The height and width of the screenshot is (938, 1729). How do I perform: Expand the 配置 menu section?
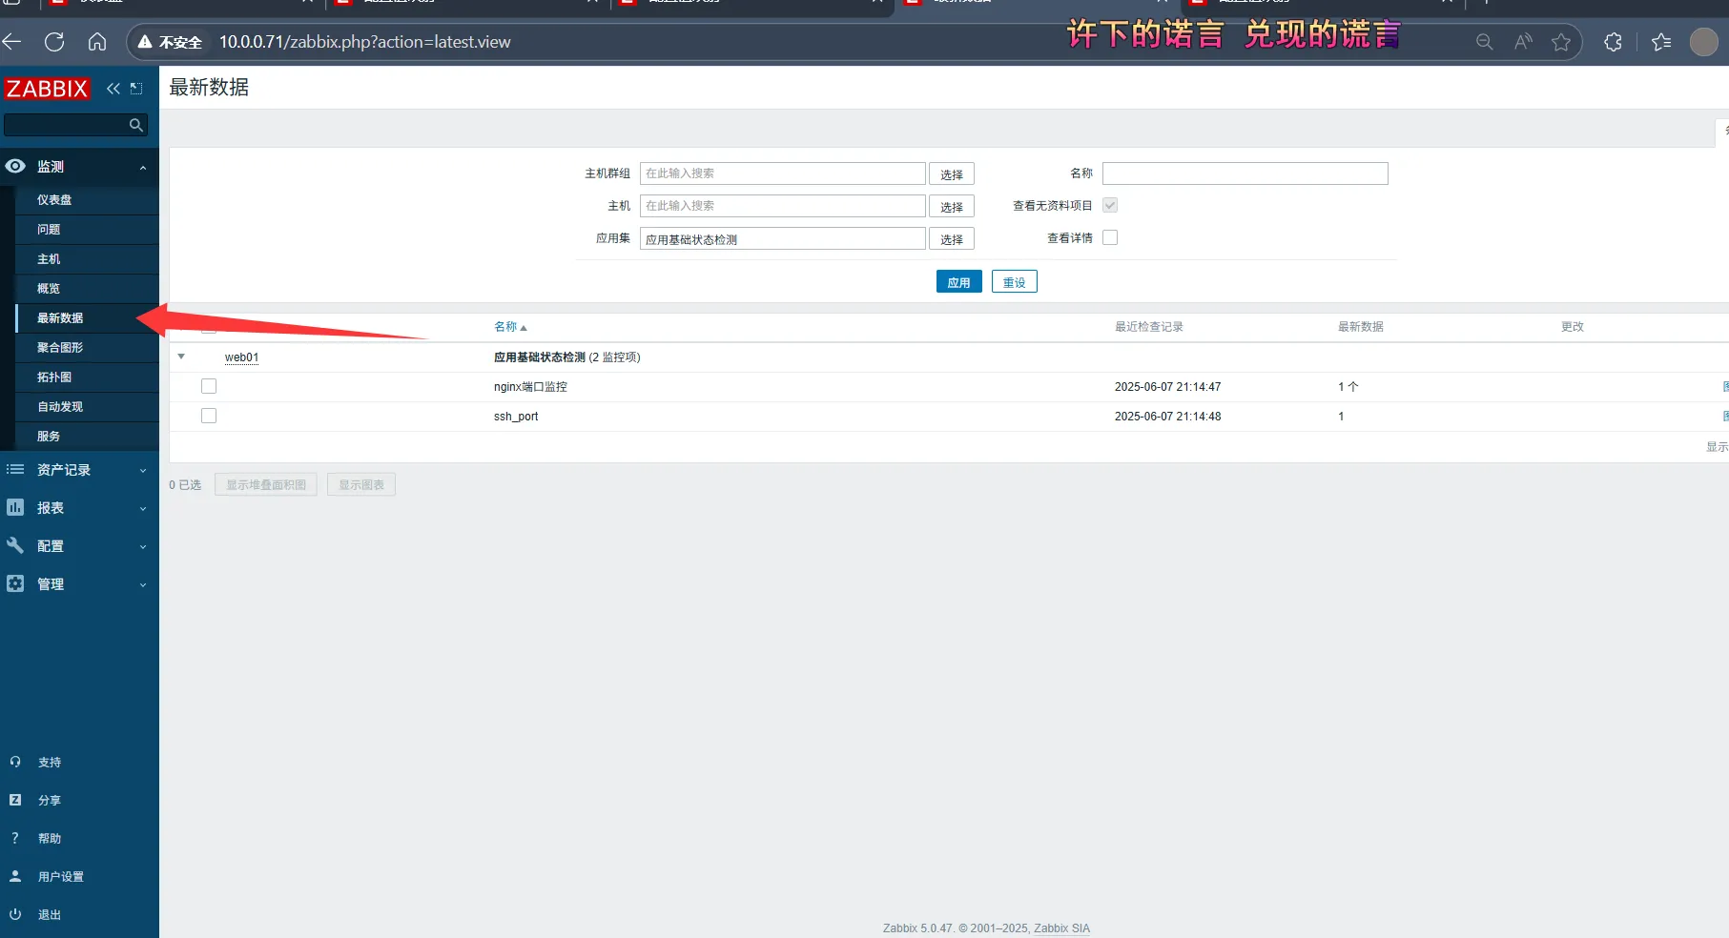point(78,546)
